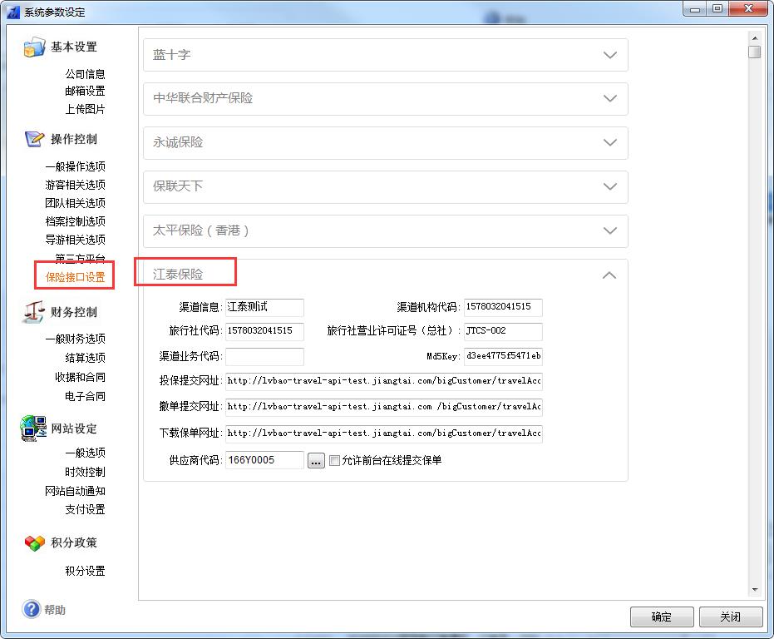Viewport: 774px width, 639px height.
Task: Open 公司信息 settings page
Action: point(85,74)
